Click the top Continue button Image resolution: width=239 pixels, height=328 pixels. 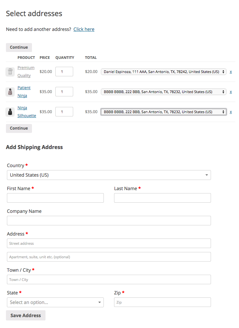tap(19, 47)
